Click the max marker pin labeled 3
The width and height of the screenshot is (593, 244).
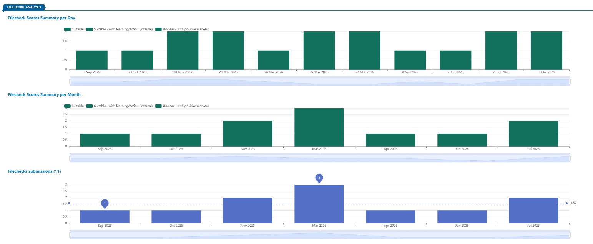(x=319, y=178)
